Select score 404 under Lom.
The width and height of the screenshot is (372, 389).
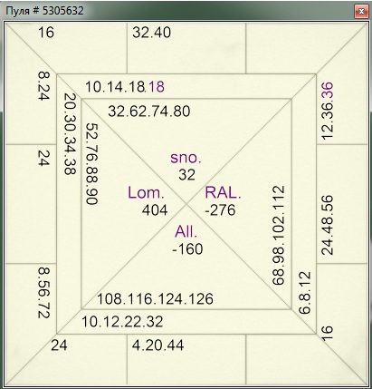pos(155,210)
